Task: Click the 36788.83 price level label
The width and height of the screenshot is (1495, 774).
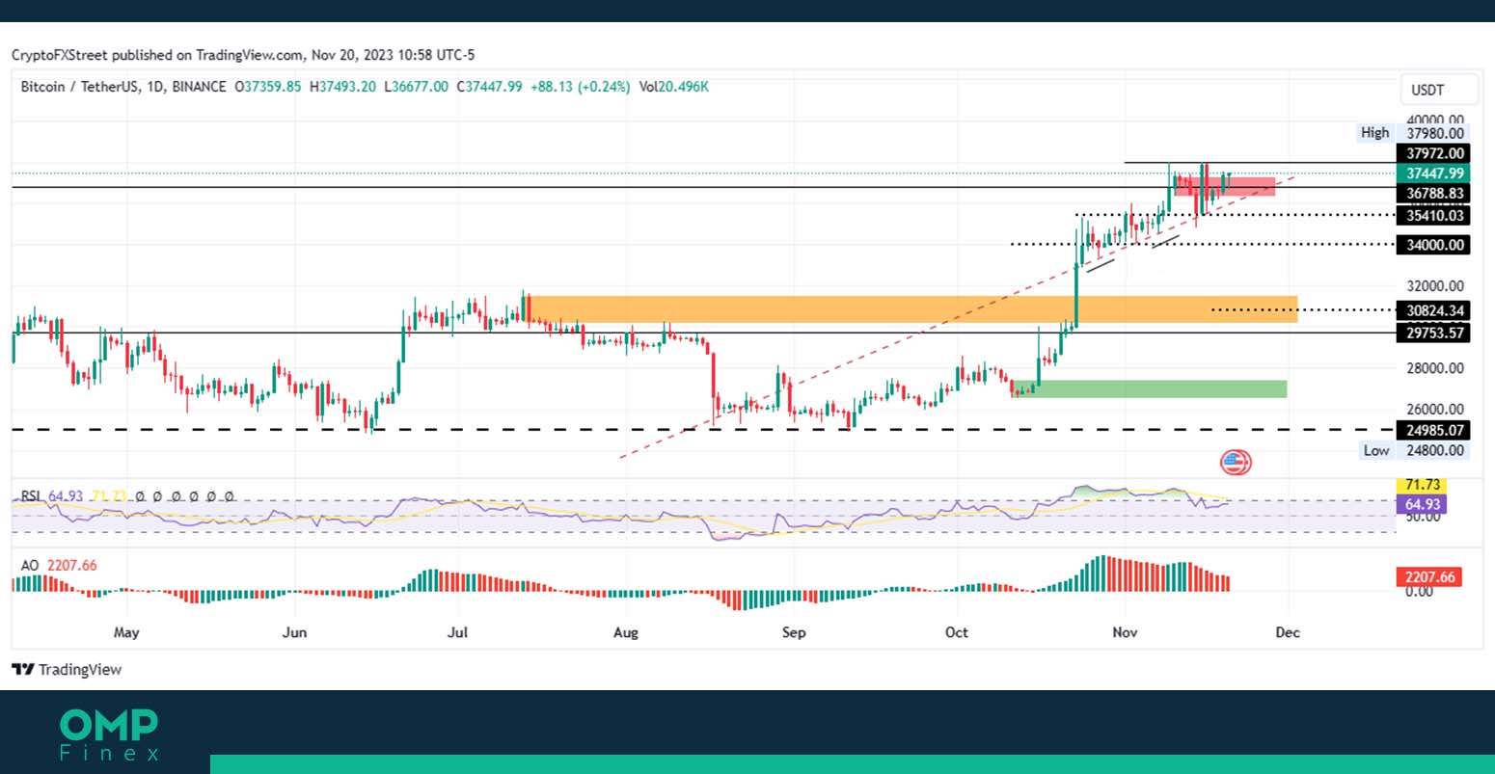Action: (x=1433, y=194)
